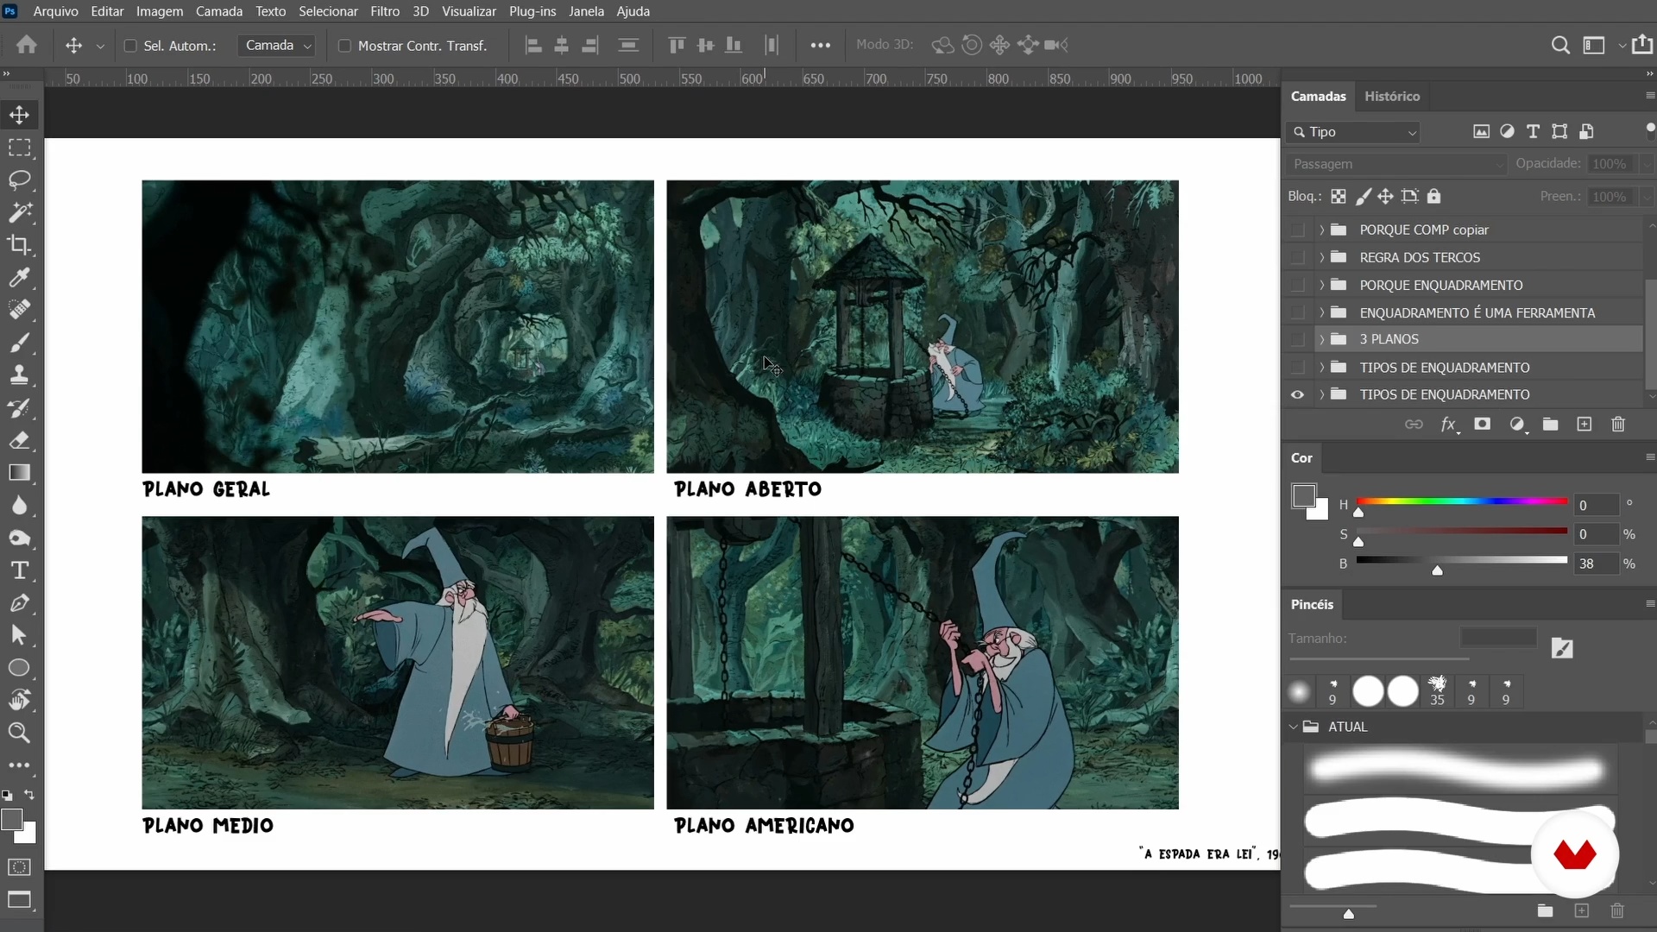This screenshot has height=932, width=1657.
Task: Select the Gradient tool
Action: pos(19,472)
